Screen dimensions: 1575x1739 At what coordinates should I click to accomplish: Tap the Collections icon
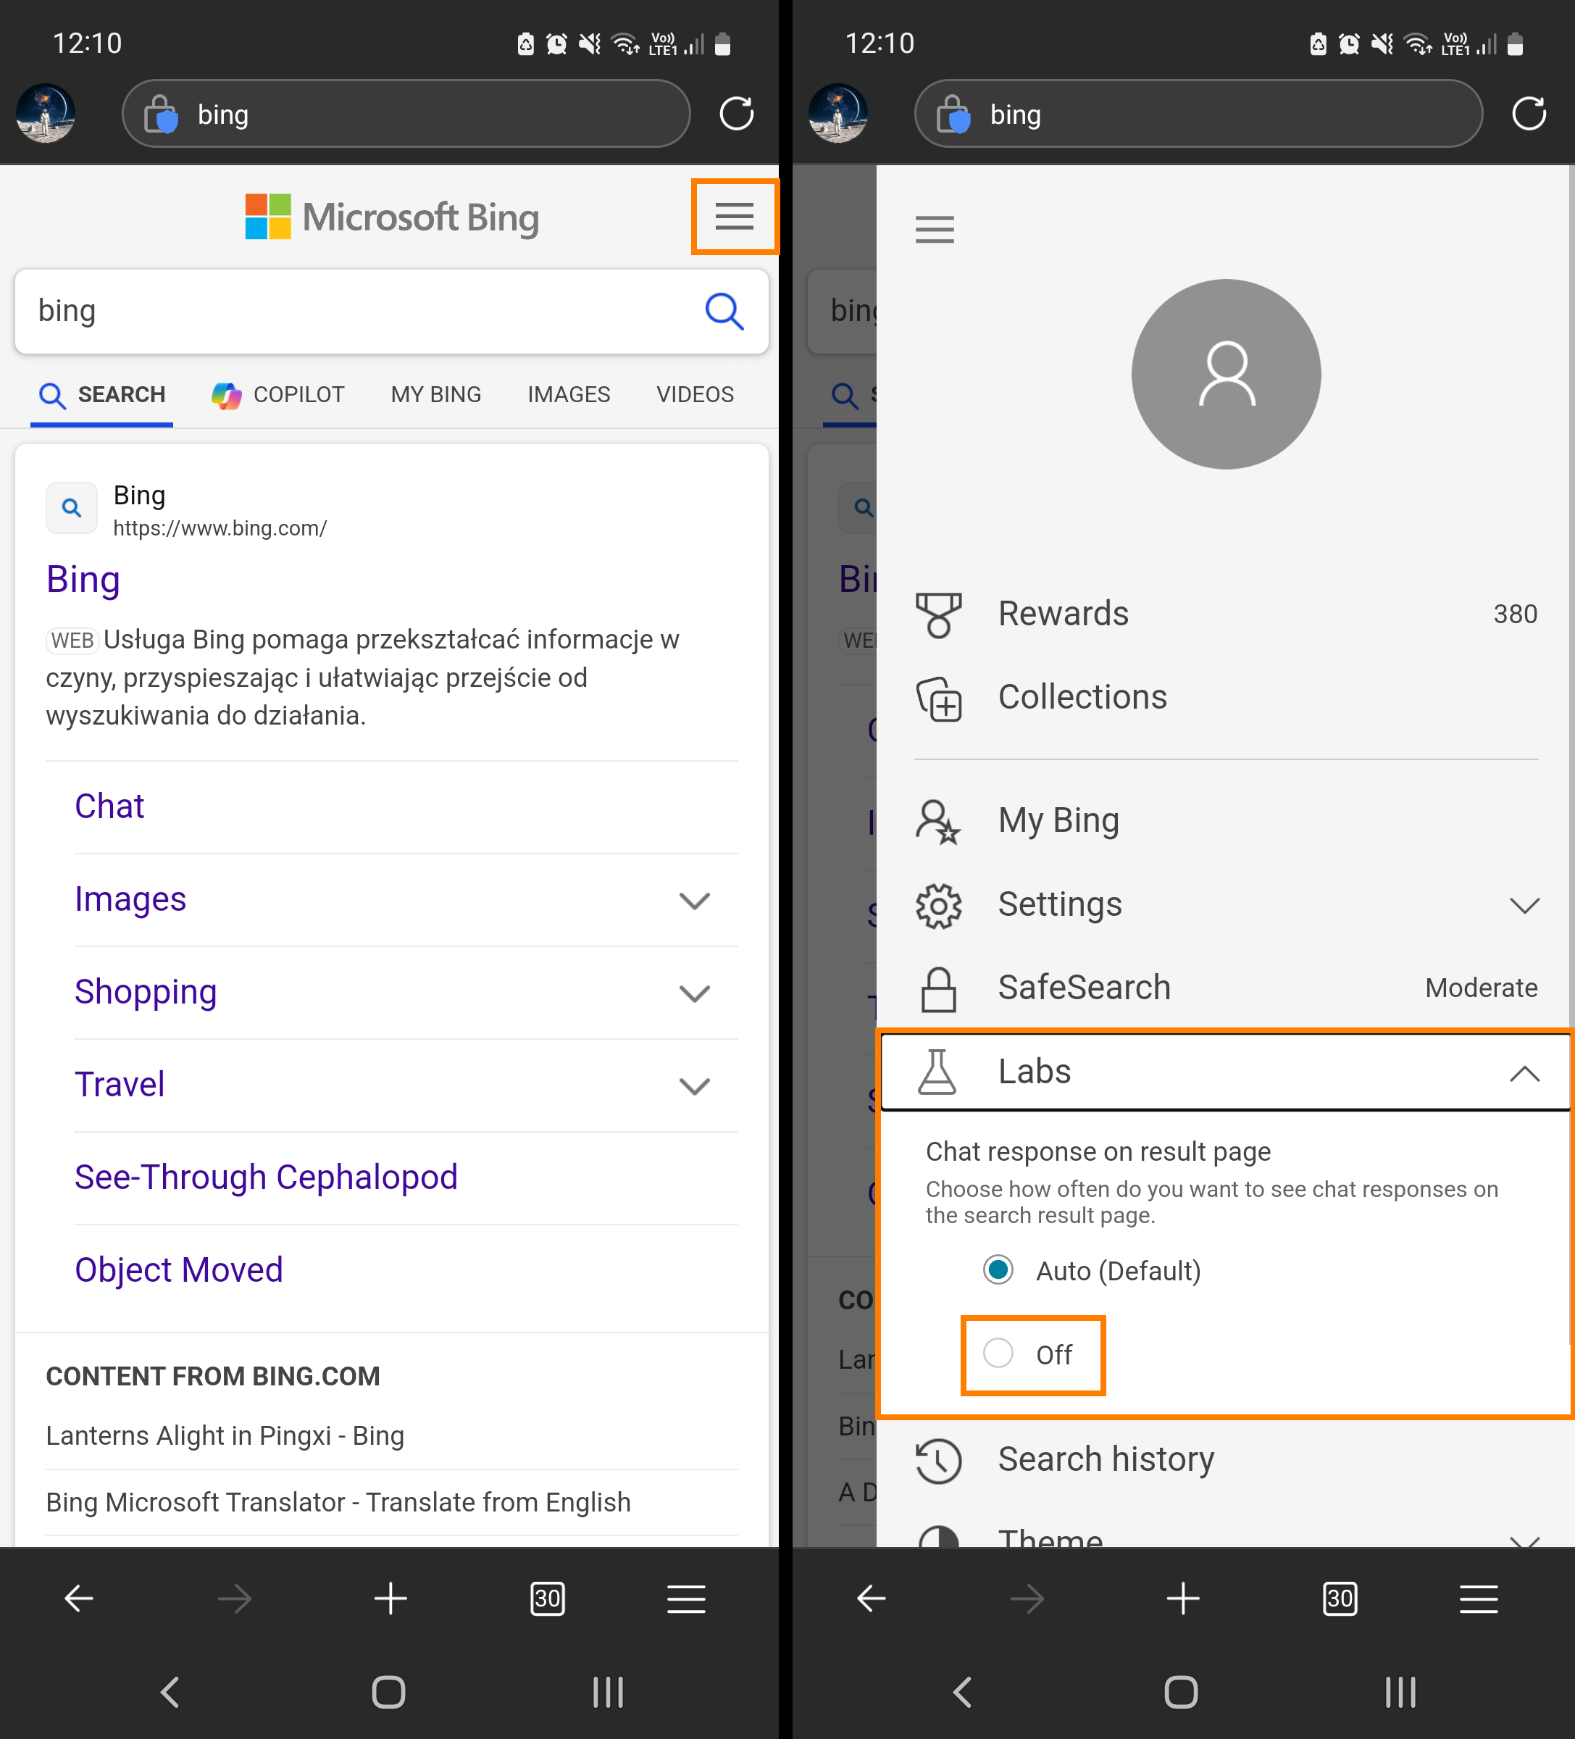(938, 698)
